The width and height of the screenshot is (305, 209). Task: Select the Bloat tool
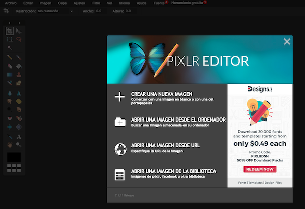[x=10, y=127]
